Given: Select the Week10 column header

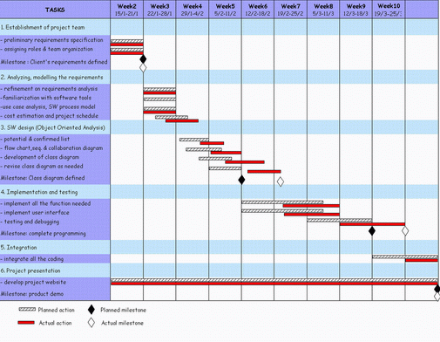Looking at the screenshot, I should (389, 10).
